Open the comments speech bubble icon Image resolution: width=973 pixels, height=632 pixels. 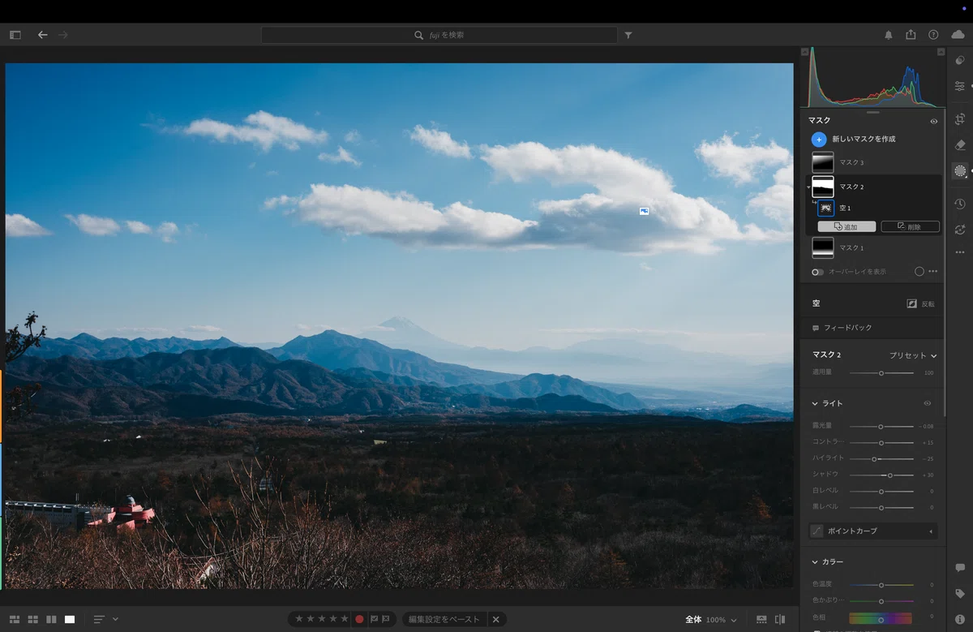pos(960,568)
